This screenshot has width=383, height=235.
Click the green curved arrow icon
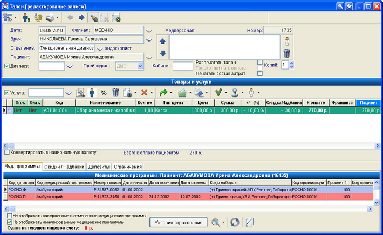pos(163,93)
